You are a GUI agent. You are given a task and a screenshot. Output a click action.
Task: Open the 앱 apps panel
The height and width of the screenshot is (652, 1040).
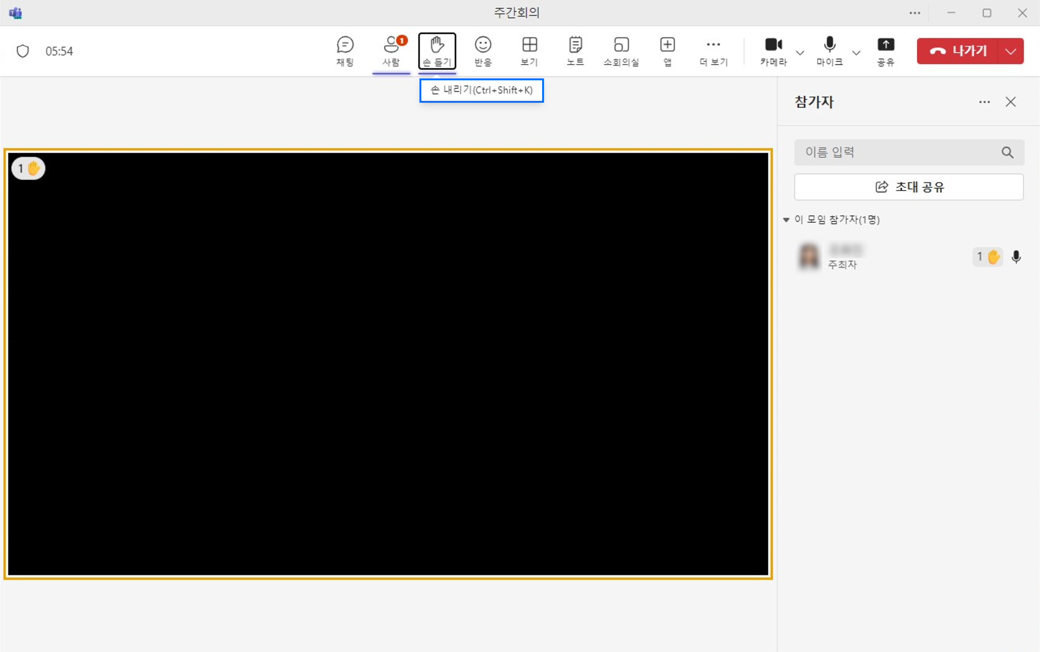(x=667, y=50)
